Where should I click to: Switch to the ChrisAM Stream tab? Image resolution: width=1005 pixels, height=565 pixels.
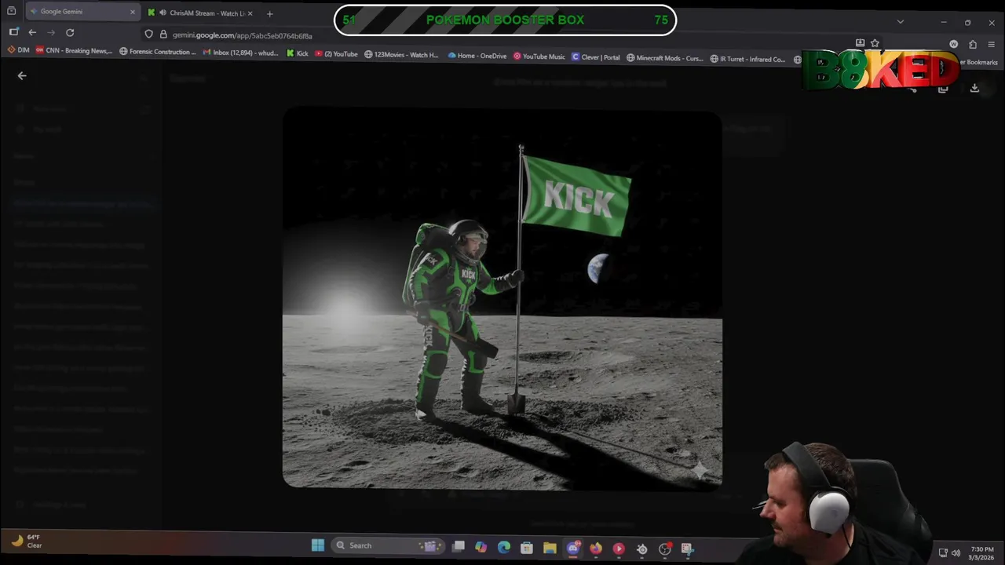pos(200,13)
